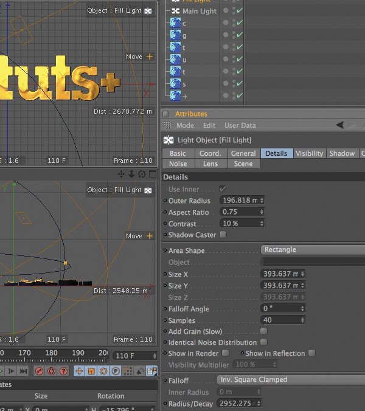Open the Shadow tab
The height and width of the screenshot is (411, 365).
[342, 153]
